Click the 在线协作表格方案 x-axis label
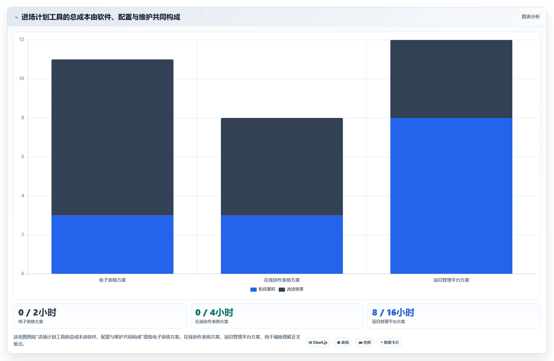 coord(282,280)
